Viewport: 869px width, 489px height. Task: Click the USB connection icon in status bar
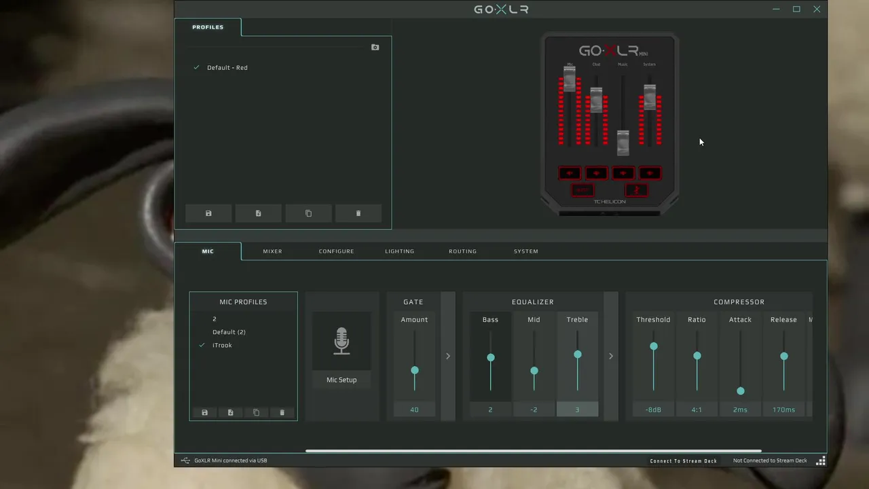click(185, 460)
